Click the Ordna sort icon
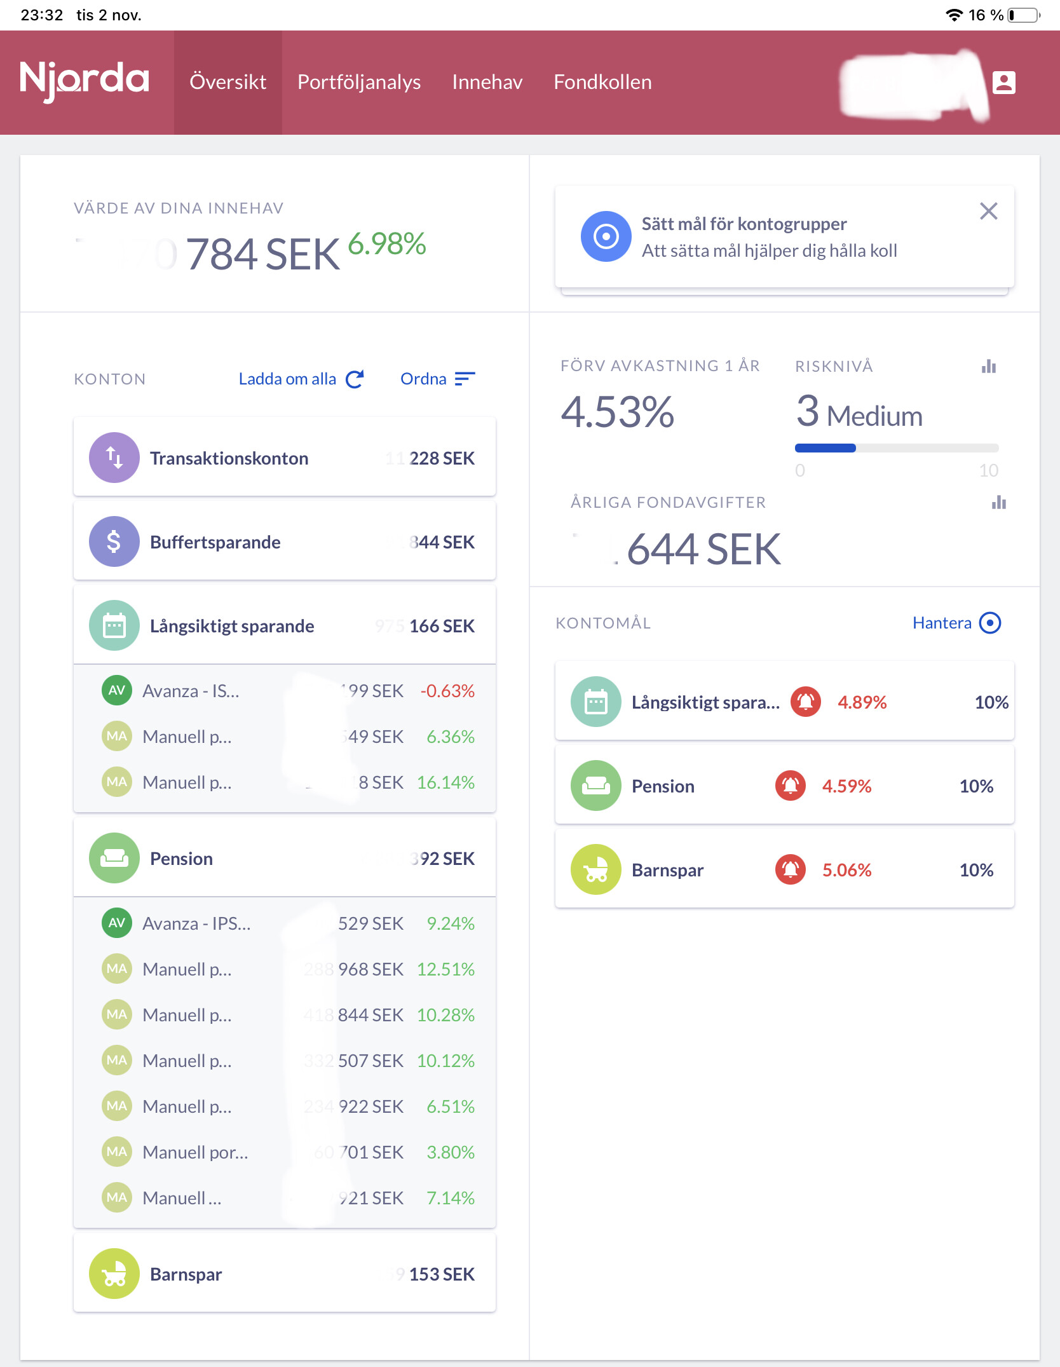1060x1367 pixels. 465,379
